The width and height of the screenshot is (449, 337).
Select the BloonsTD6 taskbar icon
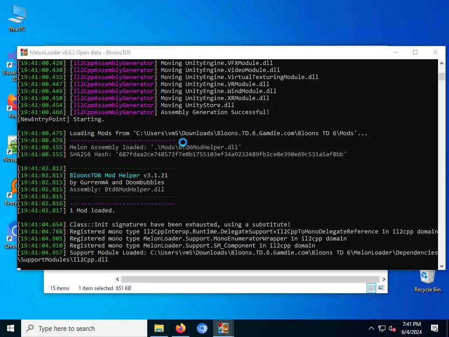223,328
